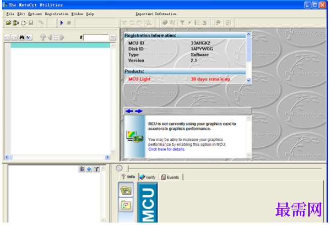Click the hand-on-folder icon in Info panel
331x225 pixels.
(126, 190)
